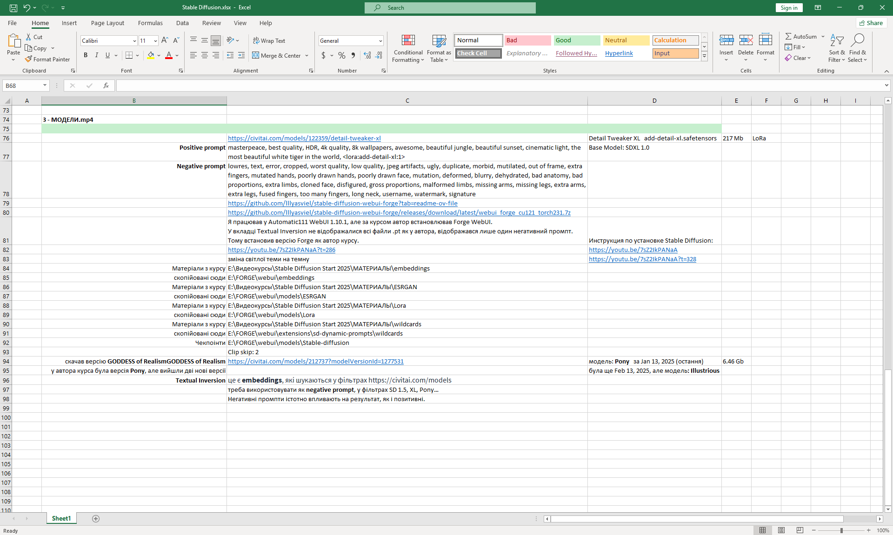
Task: Open the civitai detail-tweaker-xl hyperlink
Action: [x=304, y=138]
